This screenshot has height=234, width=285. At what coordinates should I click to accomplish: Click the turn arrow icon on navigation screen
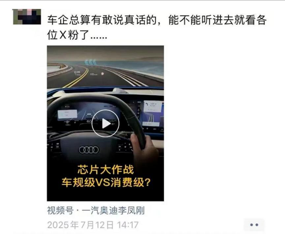[147, 105]
